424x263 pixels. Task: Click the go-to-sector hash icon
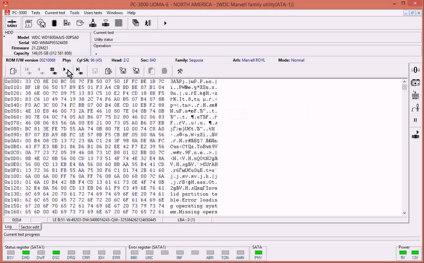53,71
